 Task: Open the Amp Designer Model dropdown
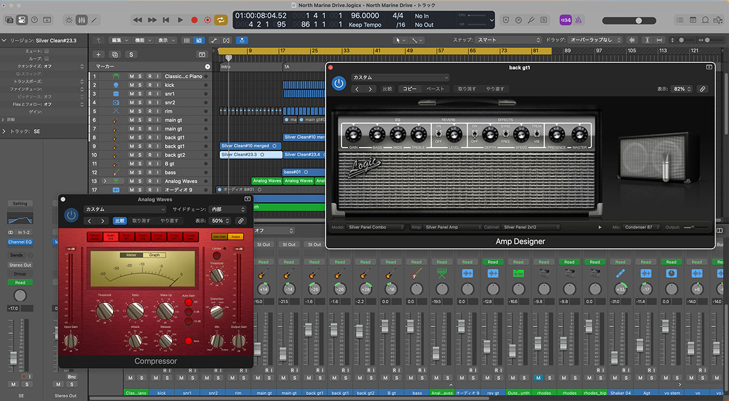click(375, 227)
